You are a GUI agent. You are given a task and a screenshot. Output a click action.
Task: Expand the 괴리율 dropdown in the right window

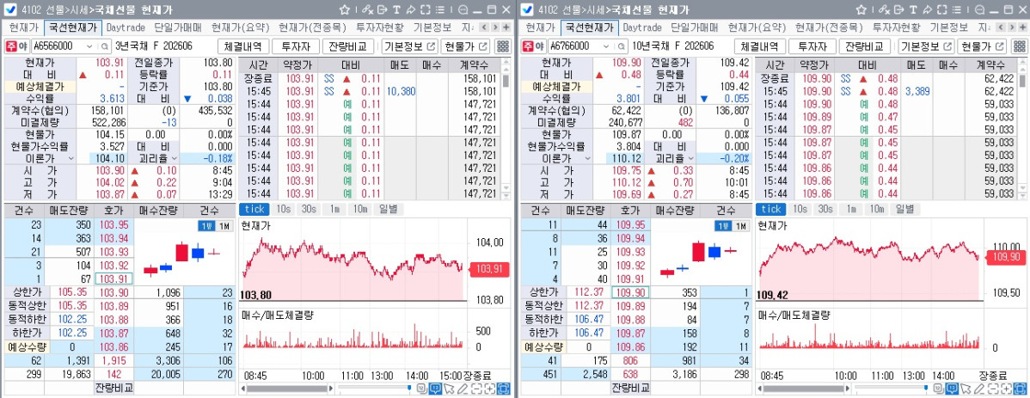[690, 159]
